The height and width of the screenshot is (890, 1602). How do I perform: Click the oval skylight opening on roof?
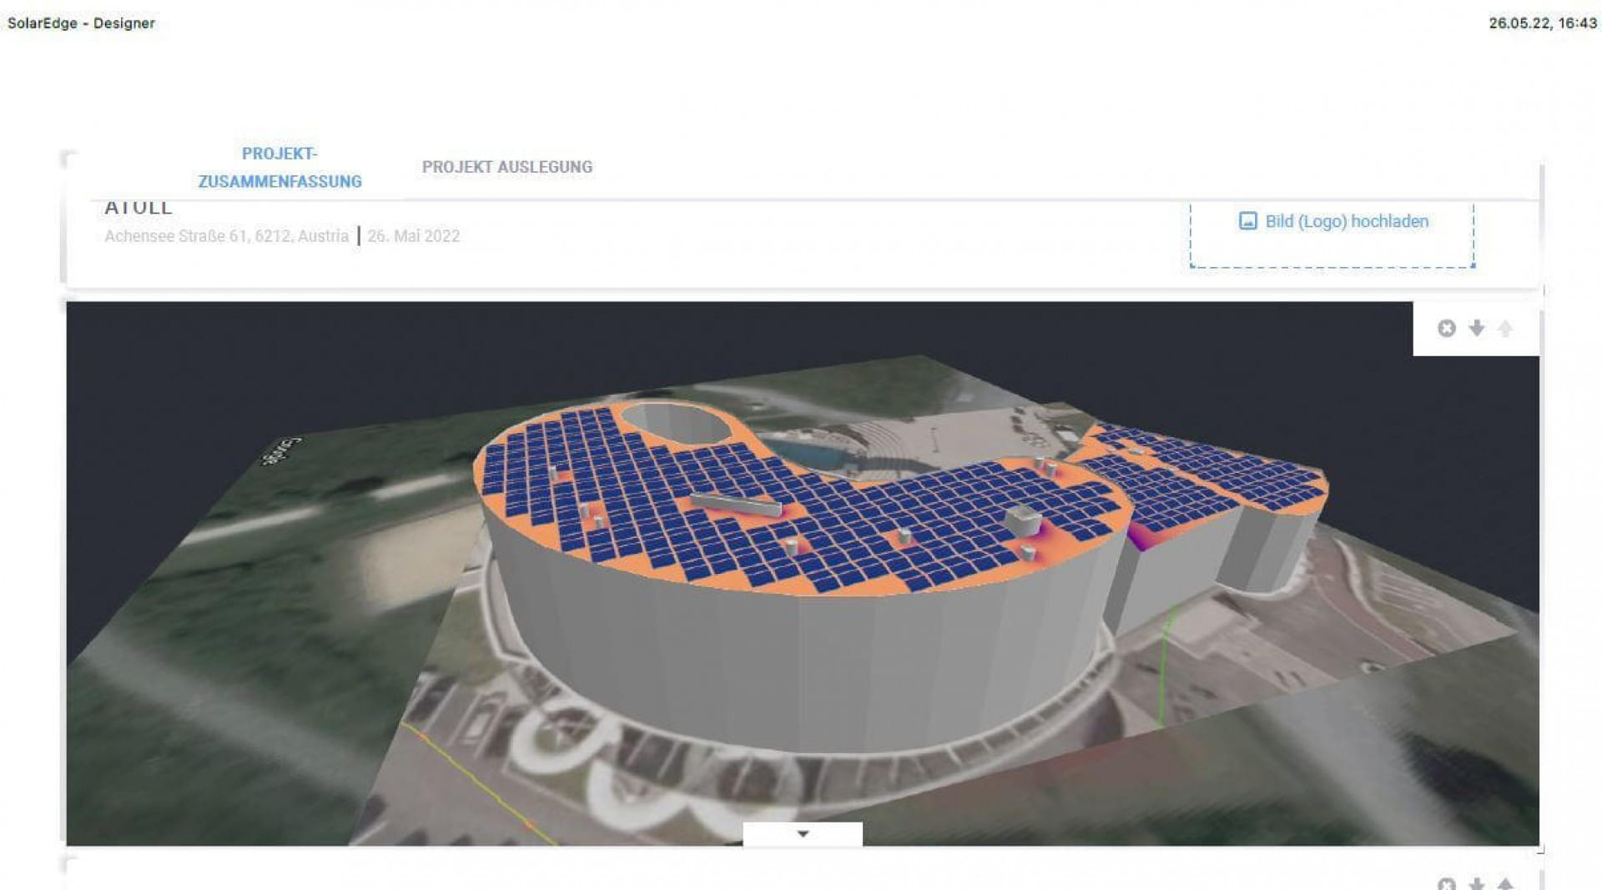(678, 424)
